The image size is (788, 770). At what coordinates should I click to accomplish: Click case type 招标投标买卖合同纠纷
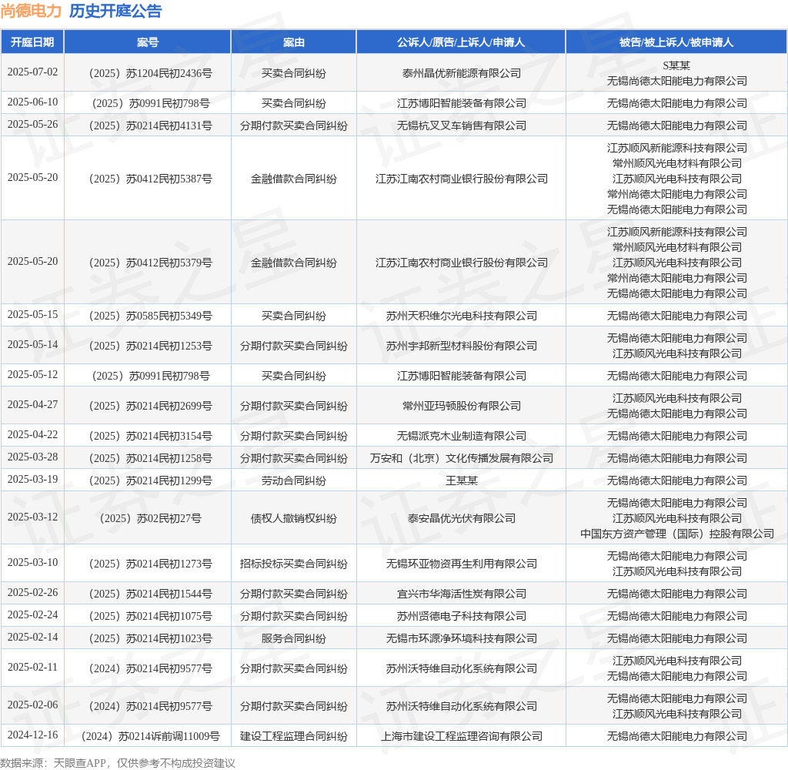tap(293, 564)
